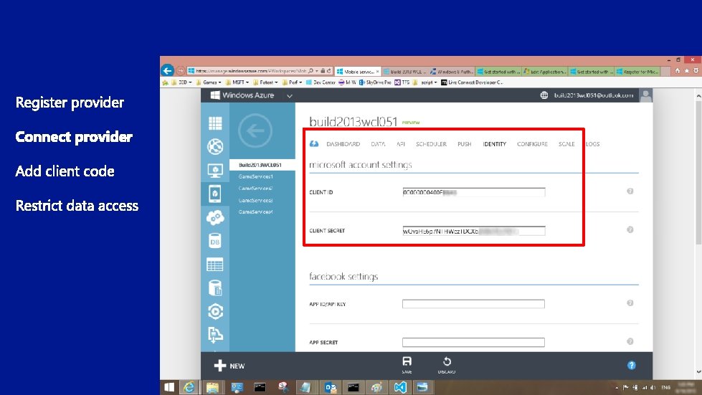
Task: Click the help icon beside App Secret
Action: pyautogui.click(x=630, y=341)
